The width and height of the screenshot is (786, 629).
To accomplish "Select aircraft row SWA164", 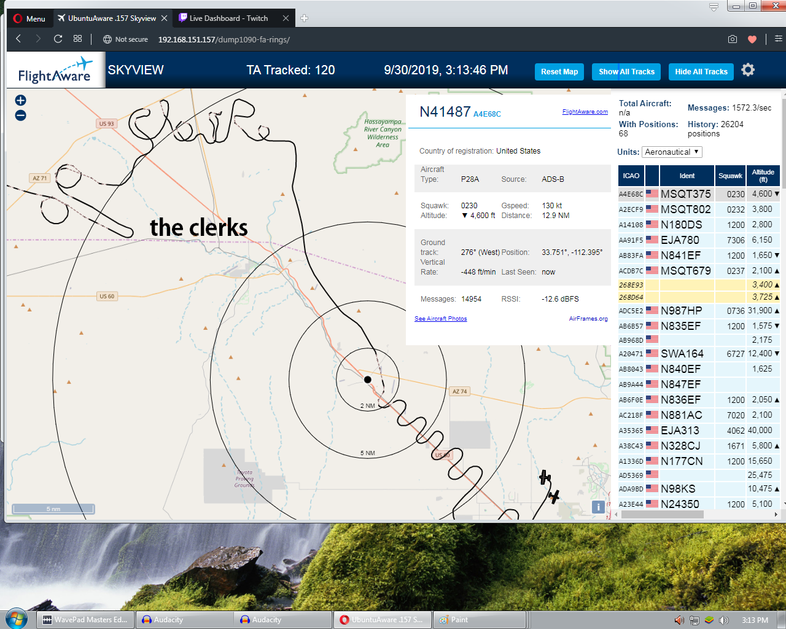I will coord(699,354).
